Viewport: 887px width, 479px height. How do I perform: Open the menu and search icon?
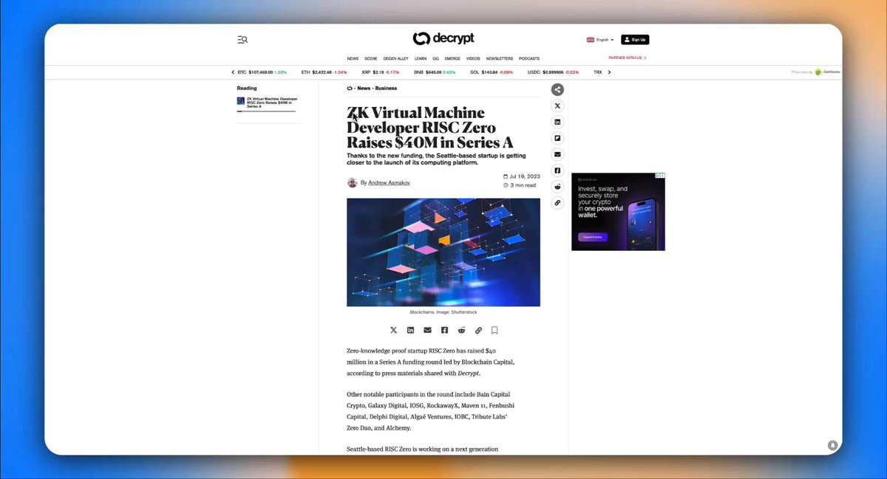tap(242, 40)
